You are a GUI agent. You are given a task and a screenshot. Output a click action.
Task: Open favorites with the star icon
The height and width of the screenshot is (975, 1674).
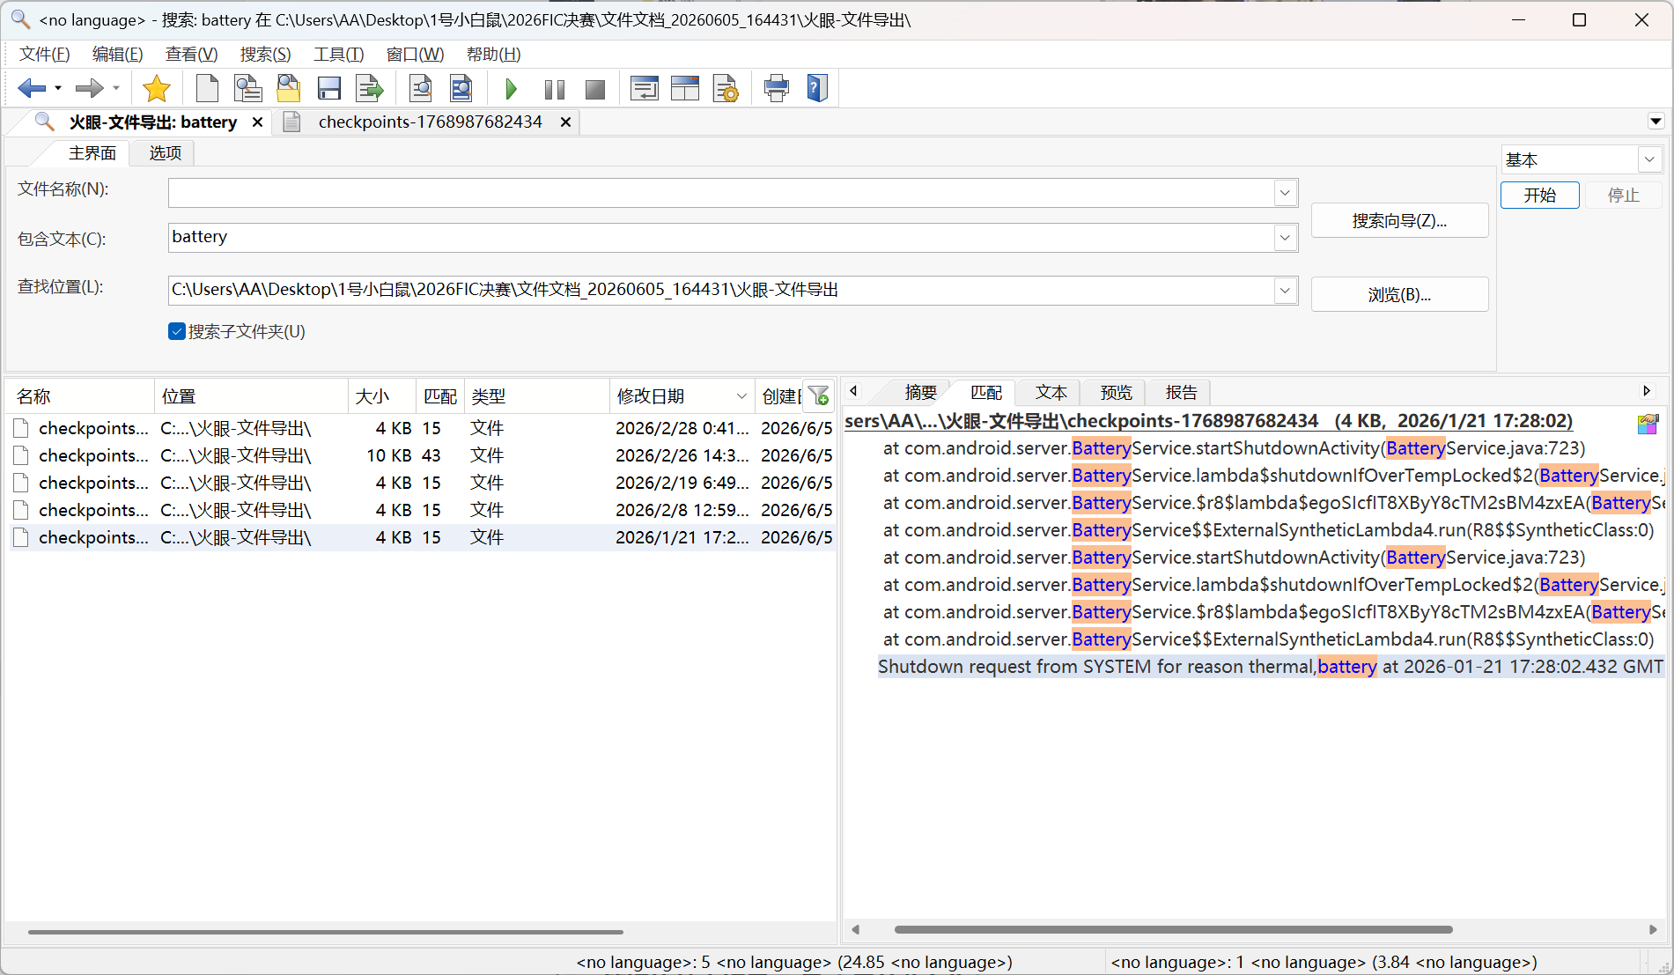coord(157,88)
